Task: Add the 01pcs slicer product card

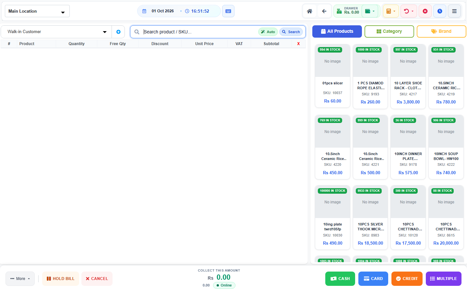Action: (333, 76)
